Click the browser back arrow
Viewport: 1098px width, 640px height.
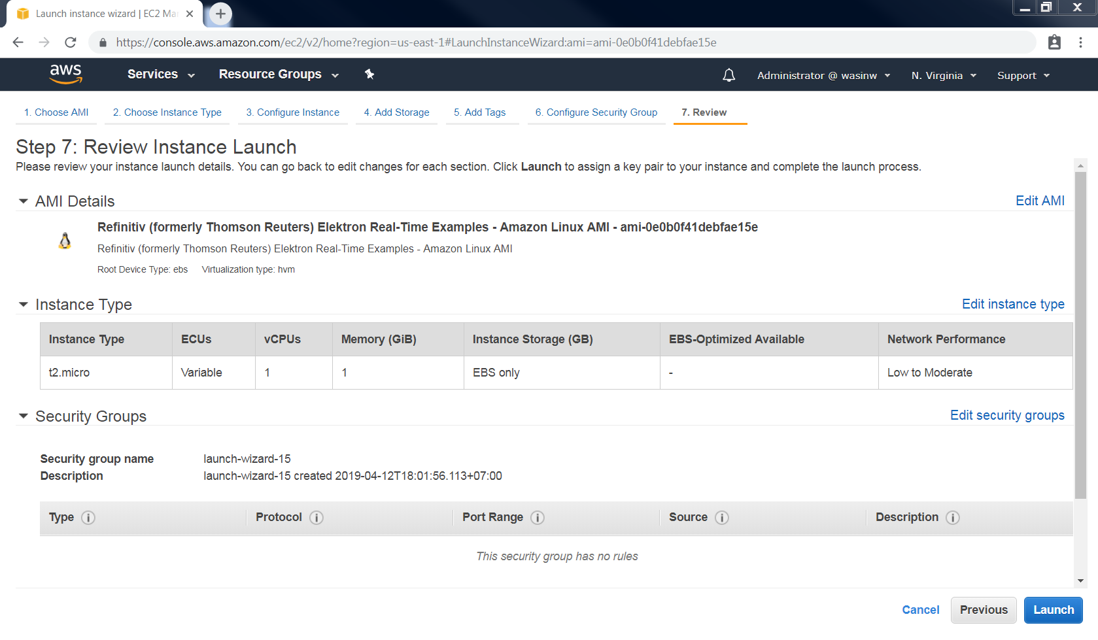pos(18,42)
